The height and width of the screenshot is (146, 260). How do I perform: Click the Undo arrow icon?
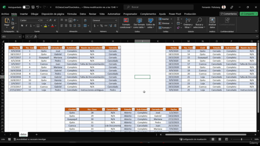(x=38, y=7)
